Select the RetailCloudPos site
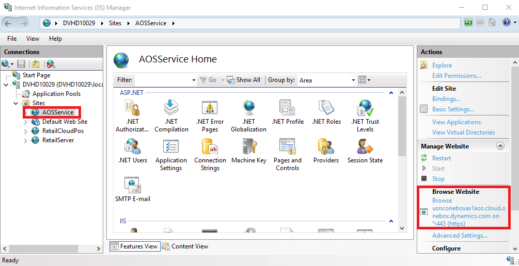Image resolution: width=519 pixels, height=266 pixels. 63,131
